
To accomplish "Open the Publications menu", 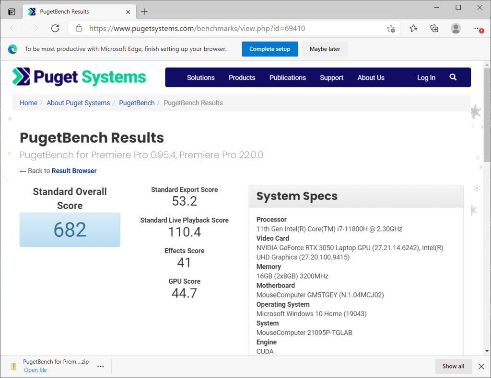I will [288, 78].
